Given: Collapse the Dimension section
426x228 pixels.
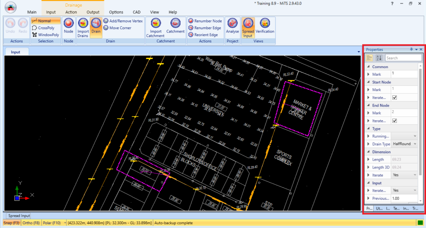Looking at the screenshot, I should (x=369, y=152).
